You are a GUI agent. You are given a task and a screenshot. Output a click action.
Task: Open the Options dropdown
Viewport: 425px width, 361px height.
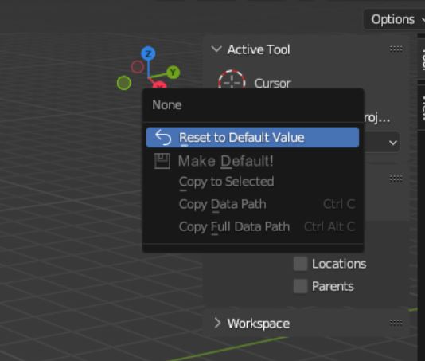(x=395, y=19)
